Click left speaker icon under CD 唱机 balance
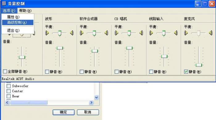Image resolution: width=216 pixels, height=120 pixels. pos(117,33)
